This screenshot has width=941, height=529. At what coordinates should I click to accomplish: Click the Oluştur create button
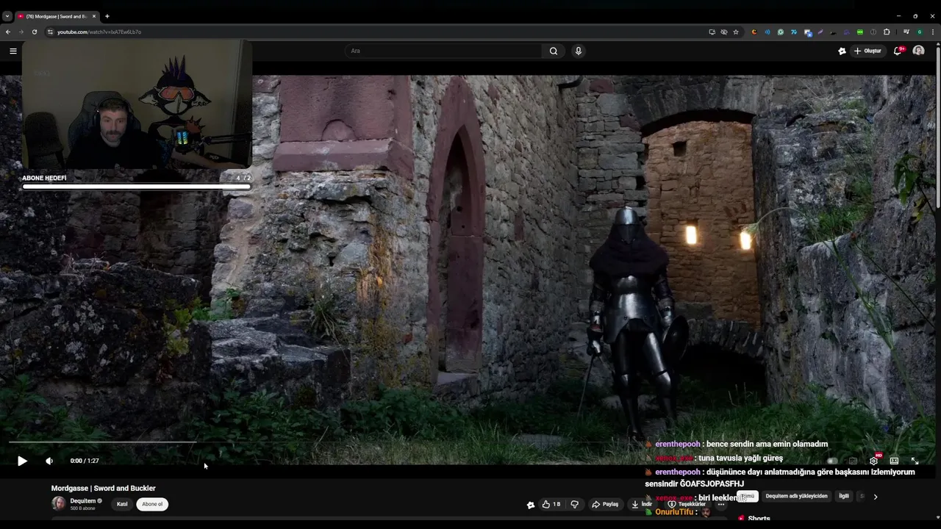[867, 51]
